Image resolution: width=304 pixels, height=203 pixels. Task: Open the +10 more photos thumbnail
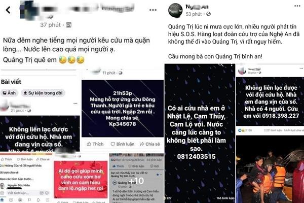click(136, 181)
